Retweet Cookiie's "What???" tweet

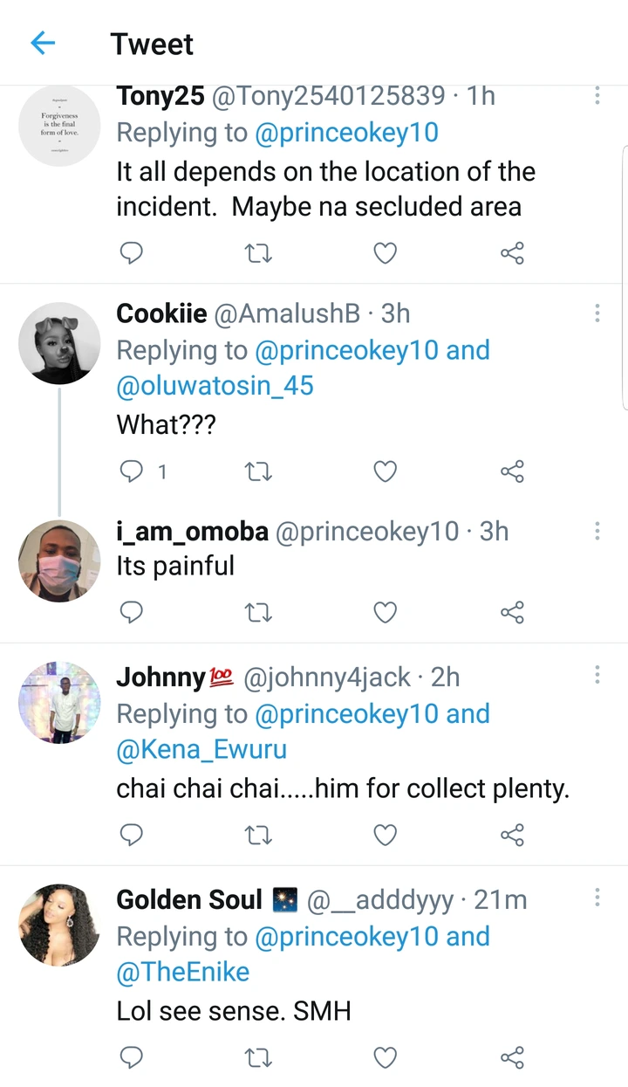coord(258,471)
